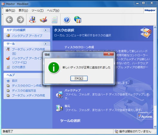
Task: Open the ヘルプ(H) menu
Action: [x=53, y=10]
